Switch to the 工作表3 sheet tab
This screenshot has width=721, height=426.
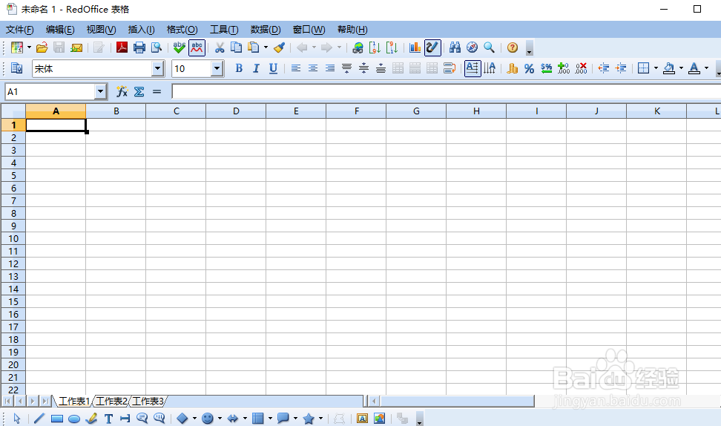coord(148,402)
